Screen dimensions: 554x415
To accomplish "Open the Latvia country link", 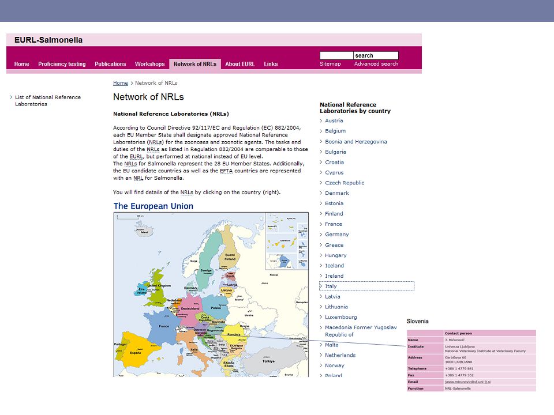I will tap(332, 296).
